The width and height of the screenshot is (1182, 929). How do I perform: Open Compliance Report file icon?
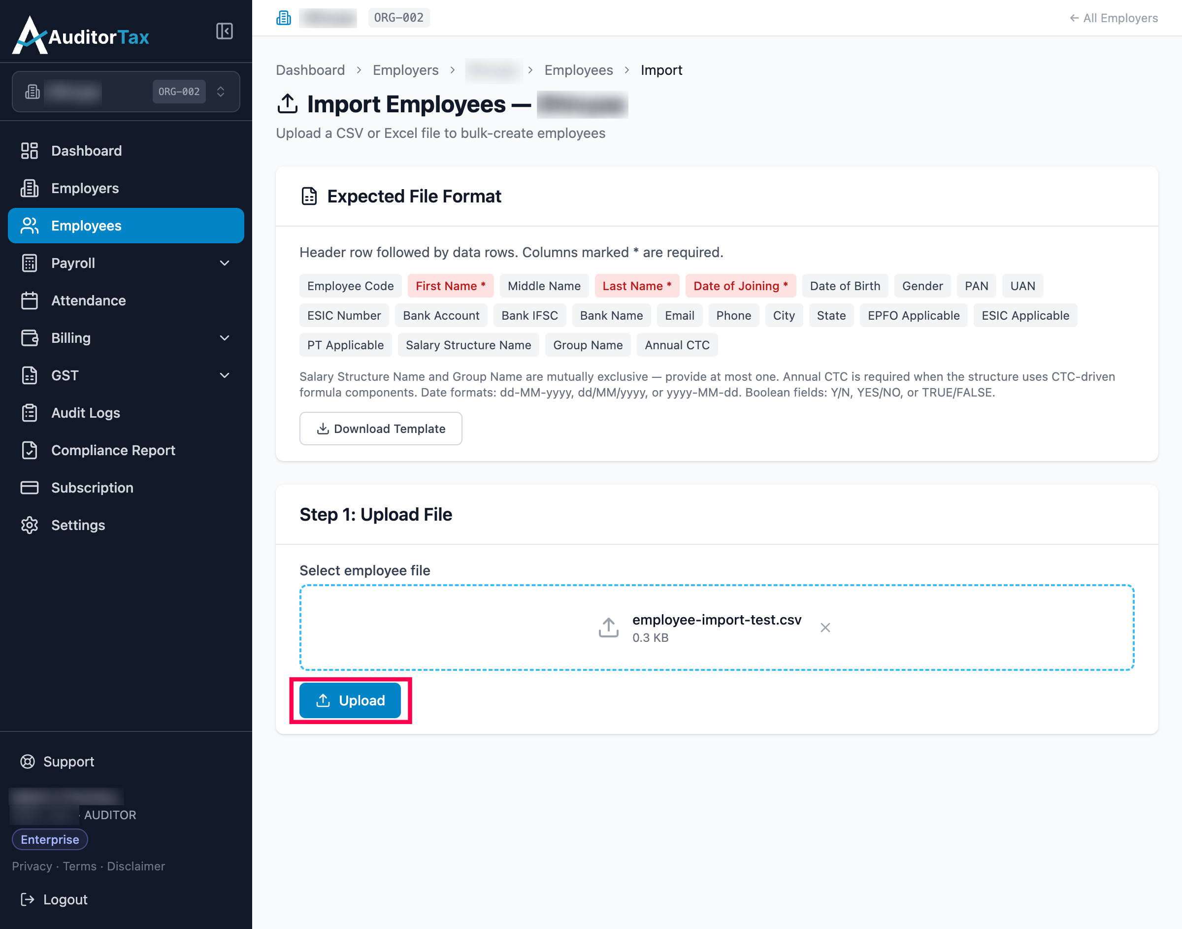[x=30, y=450]
